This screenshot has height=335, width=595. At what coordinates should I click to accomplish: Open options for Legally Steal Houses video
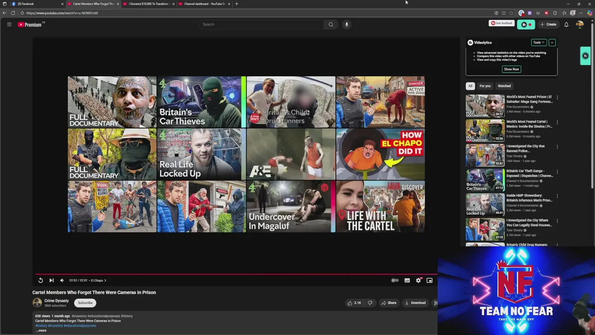click(557, 221)
